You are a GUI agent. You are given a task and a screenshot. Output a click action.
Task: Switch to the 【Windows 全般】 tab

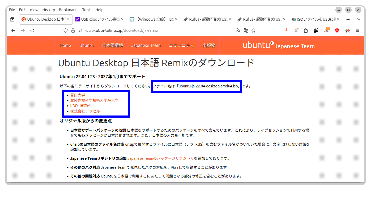[153, 19]
